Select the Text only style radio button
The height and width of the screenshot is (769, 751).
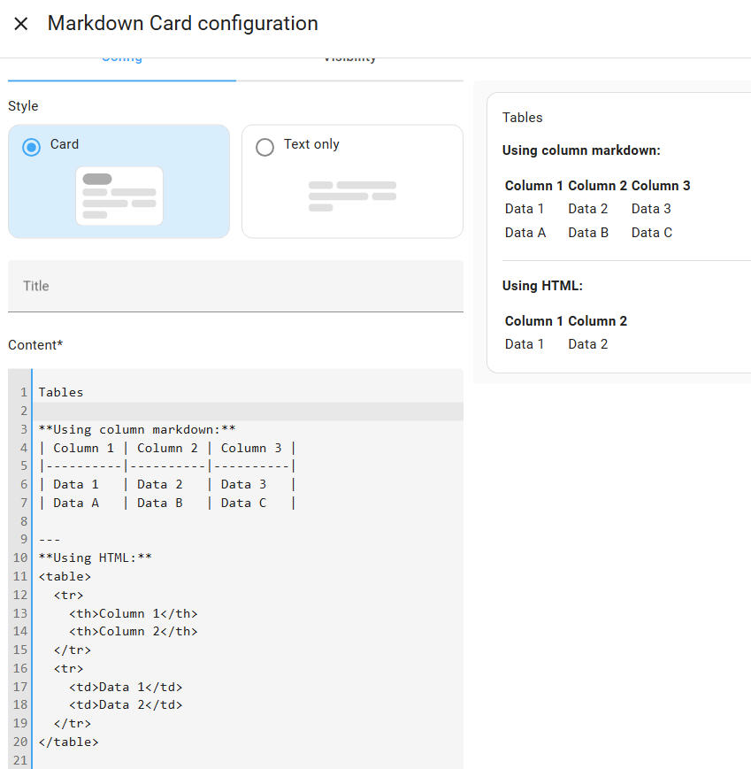pyautogui.click(x=264, y=147)
